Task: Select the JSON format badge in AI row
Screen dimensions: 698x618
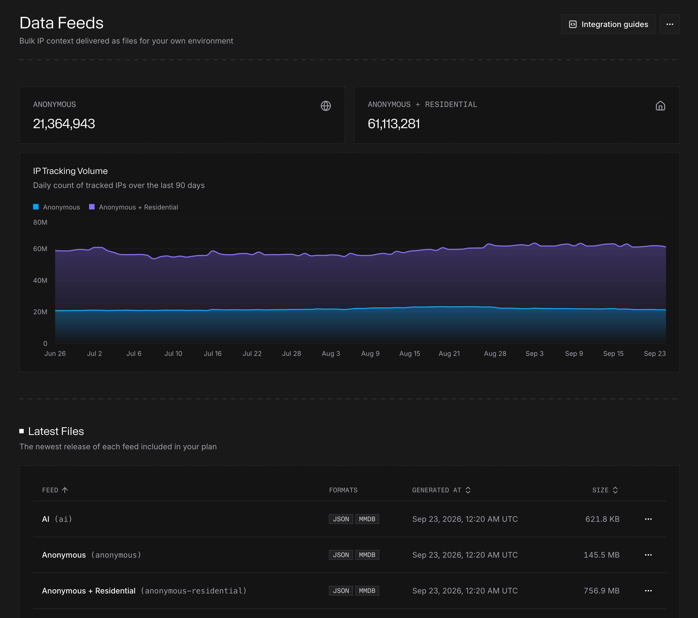Action: point(341,519)
